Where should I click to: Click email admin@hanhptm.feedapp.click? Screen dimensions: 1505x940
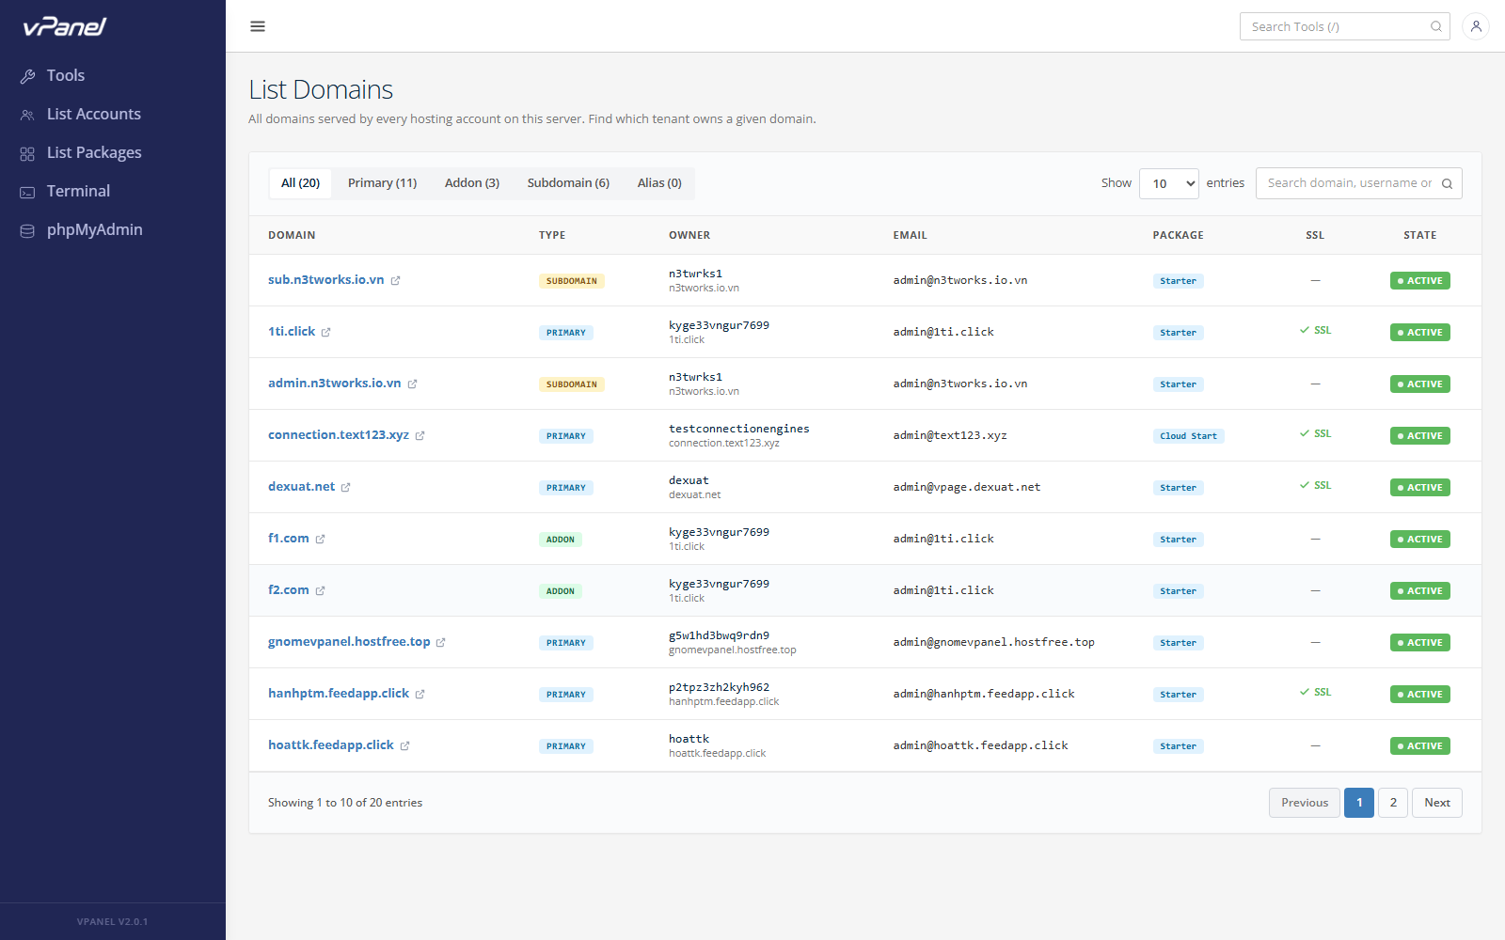coord(984,694)
